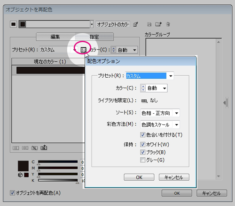Click the C cyan slider
Image resolution: width=235 pixels, height=206 pixels.
coord(58,162)
